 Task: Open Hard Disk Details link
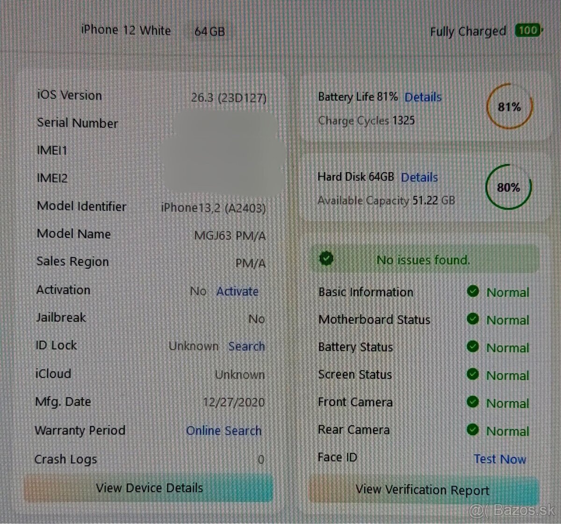[419, 177]
